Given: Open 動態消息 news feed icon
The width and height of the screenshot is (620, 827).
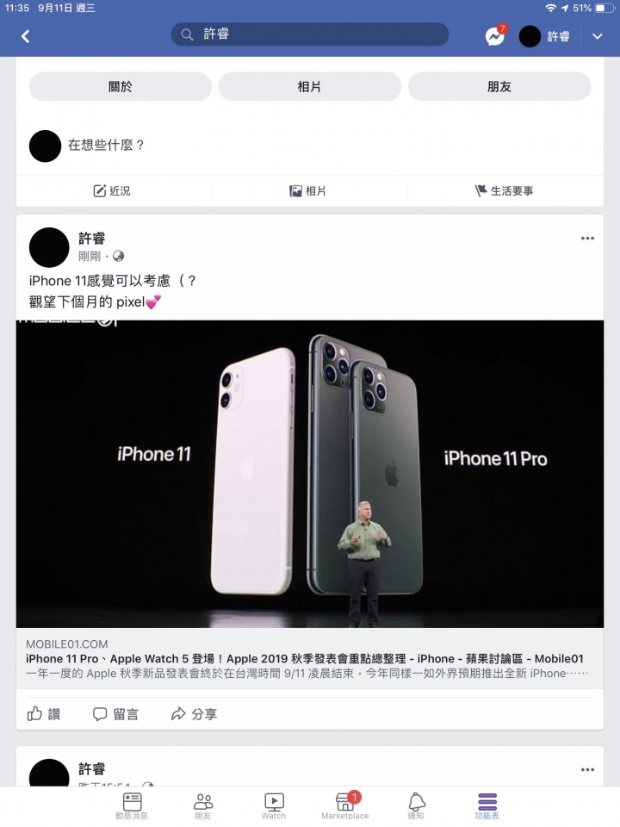Looking at the screenshot, I should (x=132, y=806).
